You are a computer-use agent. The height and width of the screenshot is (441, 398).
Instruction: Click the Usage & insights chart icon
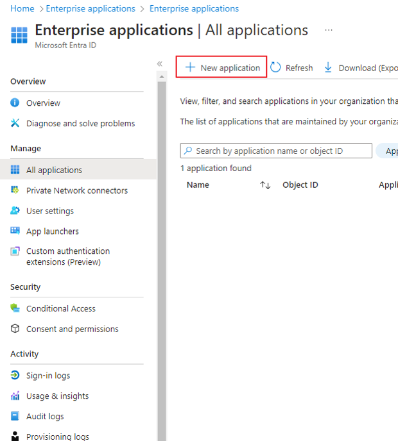pyautogui.click(x=15, y=396)
